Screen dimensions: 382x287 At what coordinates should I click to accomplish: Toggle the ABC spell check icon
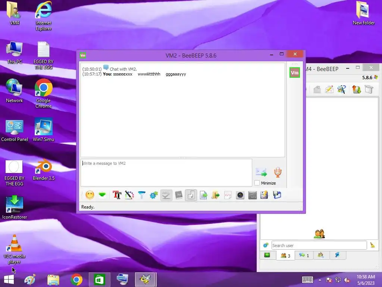click(166, 195)
